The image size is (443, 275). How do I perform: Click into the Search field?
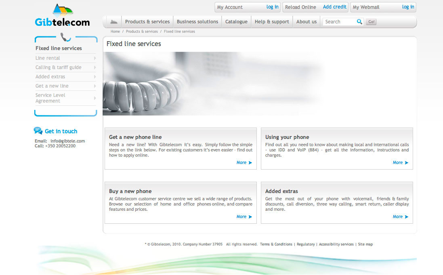click(x=339, y=22)
